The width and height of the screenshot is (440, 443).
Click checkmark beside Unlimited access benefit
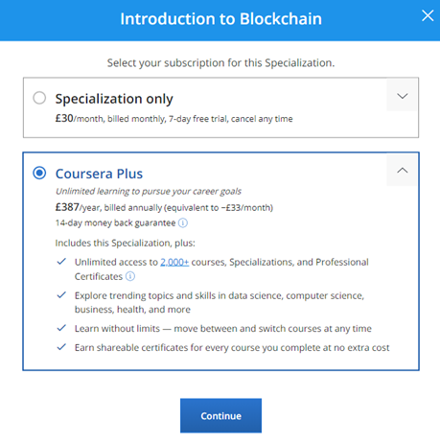click(61, 262)
